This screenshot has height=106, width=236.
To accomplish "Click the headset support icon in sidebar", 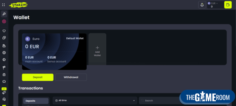I will (4, 99).
